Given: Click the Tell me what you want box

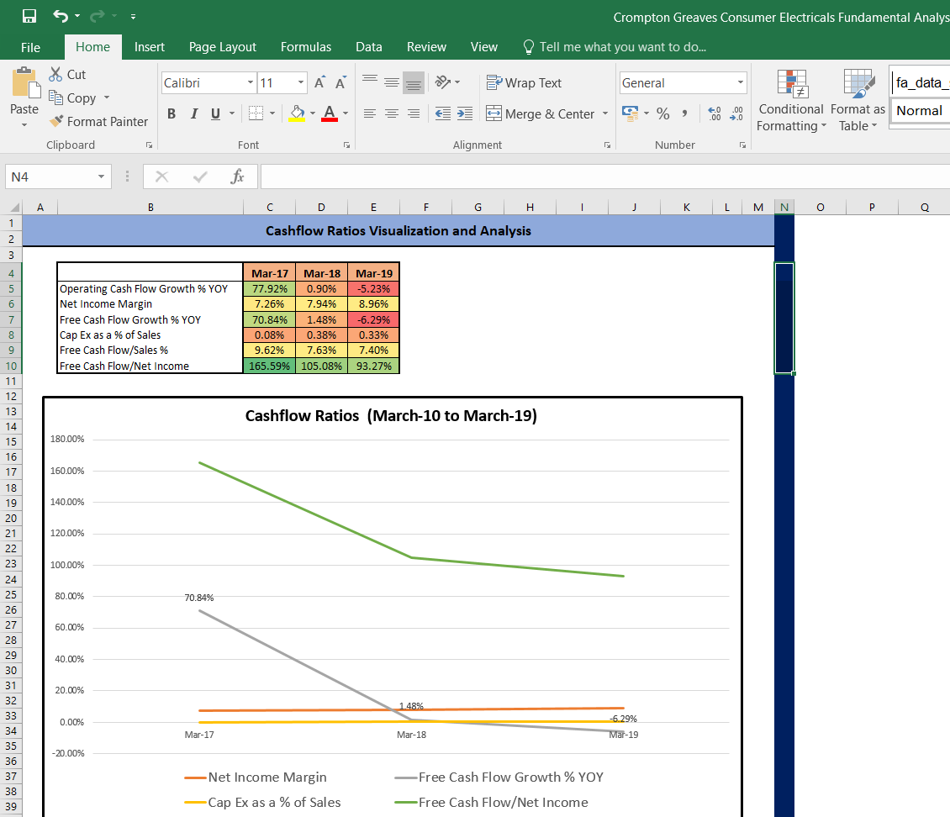Looking at the screenshot, I should pos(615,47).
